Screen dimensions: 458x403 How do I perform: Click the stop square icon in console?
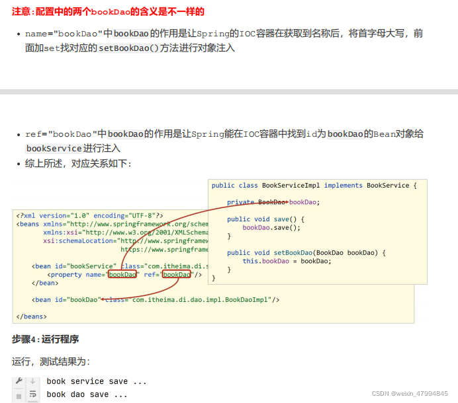[x=19, y=396]
